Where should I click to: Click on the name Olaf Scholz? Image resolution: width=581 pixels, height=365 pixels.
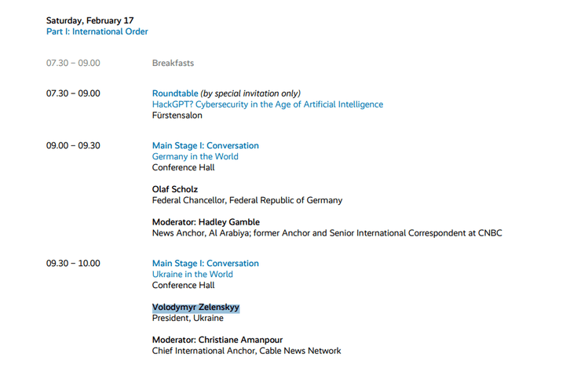pyautogui.click(x=175, y=189)
